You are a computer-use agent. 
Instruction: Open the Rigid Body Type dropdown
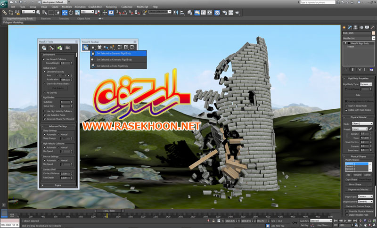[366, 84]
